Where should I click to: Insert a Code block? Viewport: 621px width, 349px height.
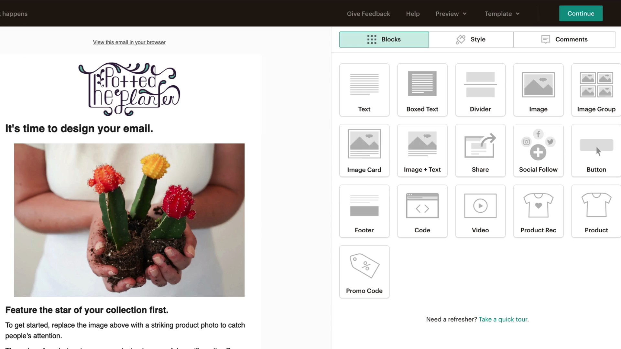[422, 211]
